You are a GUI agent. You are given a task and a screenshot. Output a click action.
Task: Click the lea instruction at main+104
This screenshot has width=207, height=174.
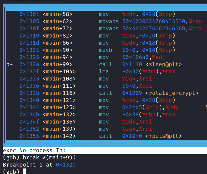(x=104, y=71)
